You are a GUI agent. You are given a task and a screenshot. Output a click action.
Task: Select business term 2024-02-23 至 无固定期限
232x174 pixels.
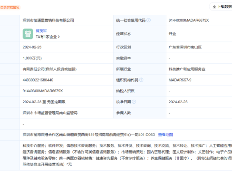(x=44, y=102)
